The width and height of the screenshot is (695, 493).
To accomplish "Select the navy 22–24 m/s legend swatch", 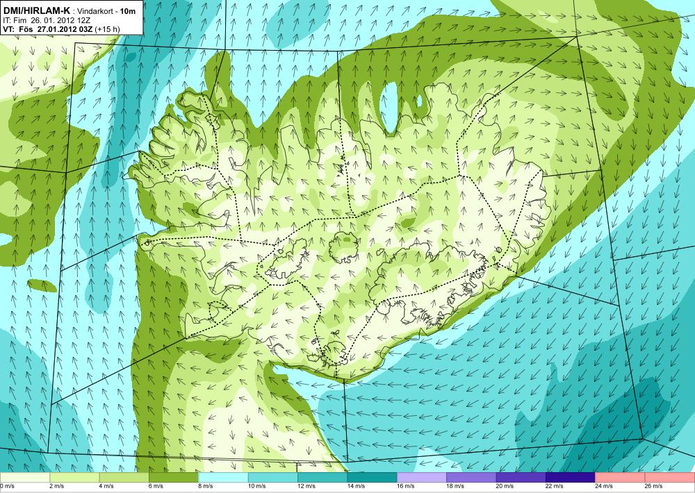I will (x=571, y=478).
